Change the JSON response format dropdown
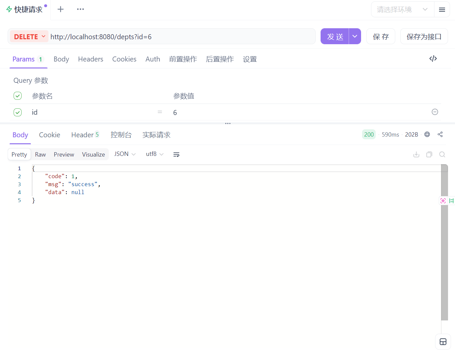 pyautogui.click(x=125, y=154)
